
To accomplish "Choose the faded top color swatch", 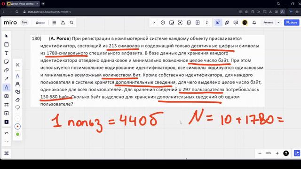I will coord(17,119).
